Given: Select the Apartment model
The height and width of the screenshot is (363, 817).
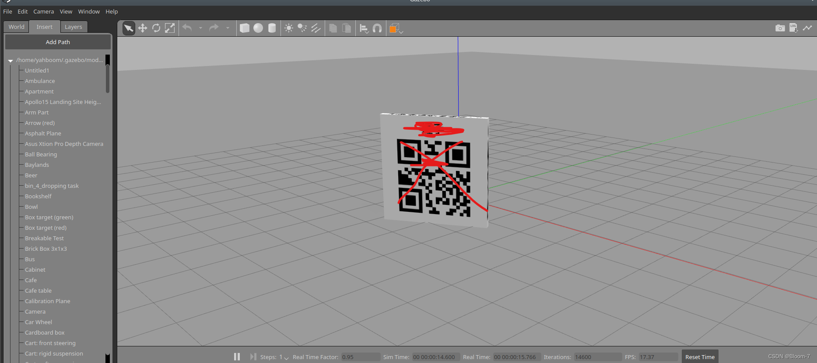Looking at the screenshot, I should pyautogui.click(x=39, y=91).
